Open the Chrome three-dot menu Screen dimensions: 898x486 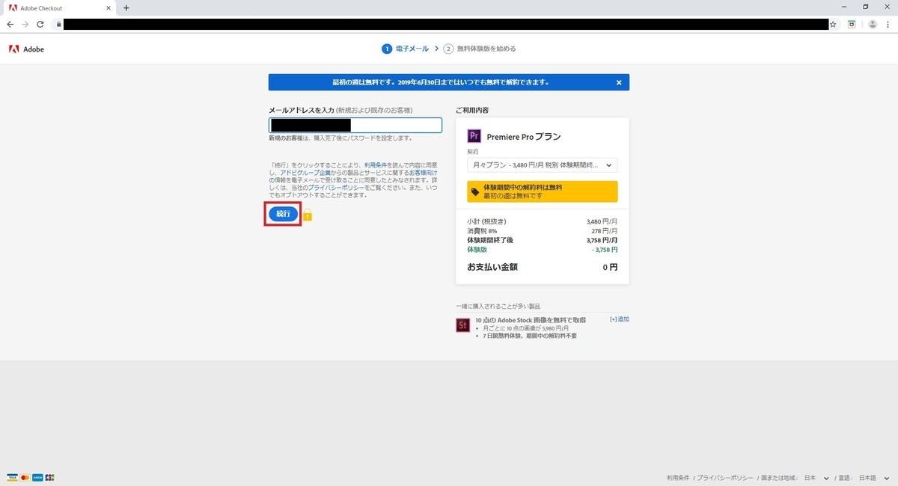click(888, 24)
